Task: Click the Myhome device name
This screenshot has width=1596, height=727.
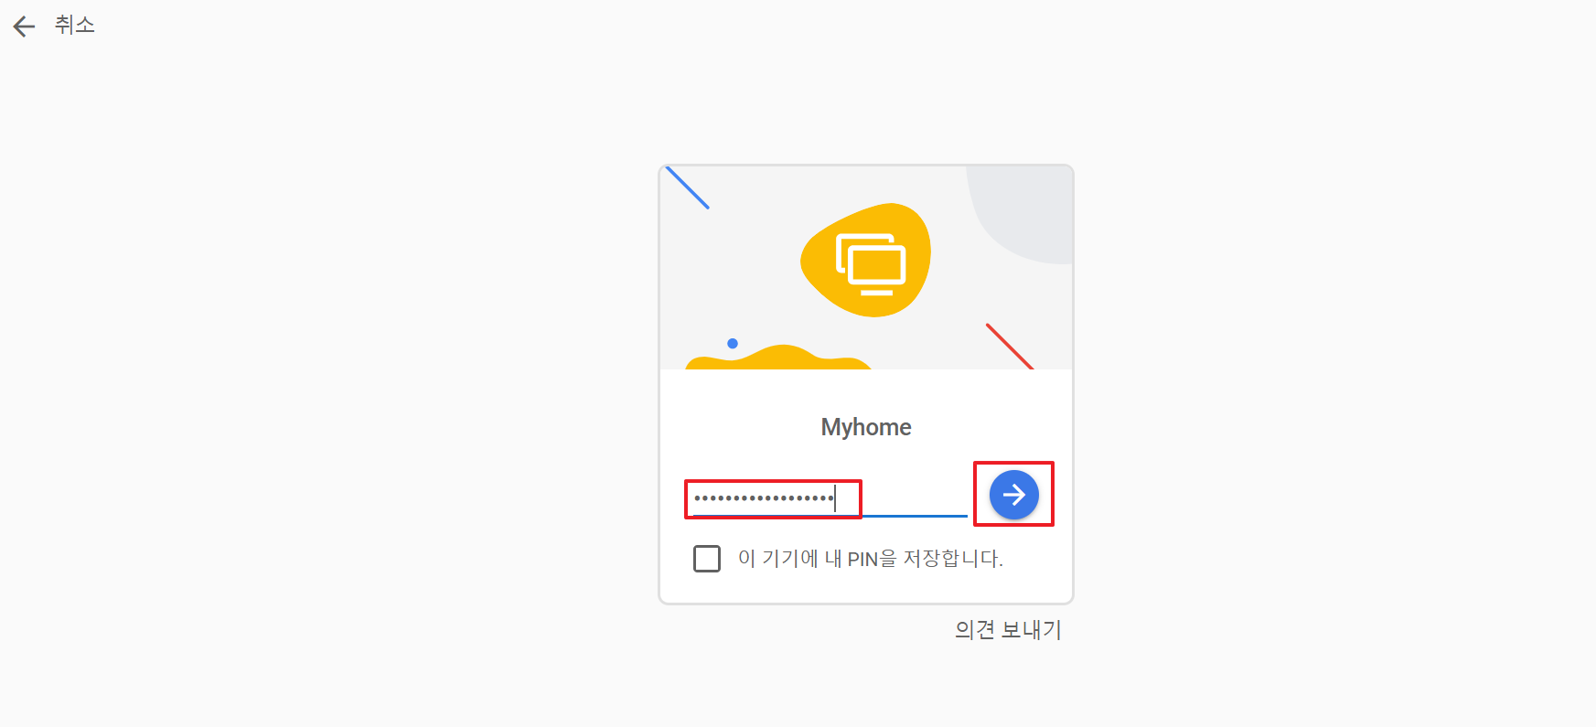Action: coord(866,427)
